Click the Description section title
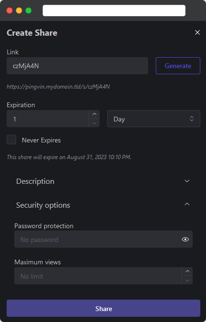Viewport: 206px width, 322px height. pyautogui.click(x=35, y=181)
